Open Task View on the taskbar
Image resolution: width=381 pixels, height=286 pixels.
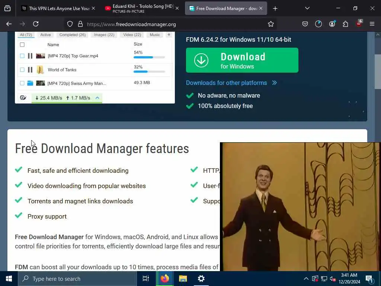coord(145,279)
